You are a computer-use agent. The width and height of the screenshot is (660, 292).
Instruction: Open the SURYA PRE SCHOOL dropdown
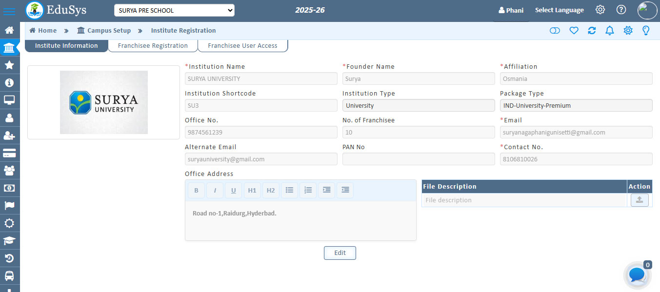(x=174, y=10)
